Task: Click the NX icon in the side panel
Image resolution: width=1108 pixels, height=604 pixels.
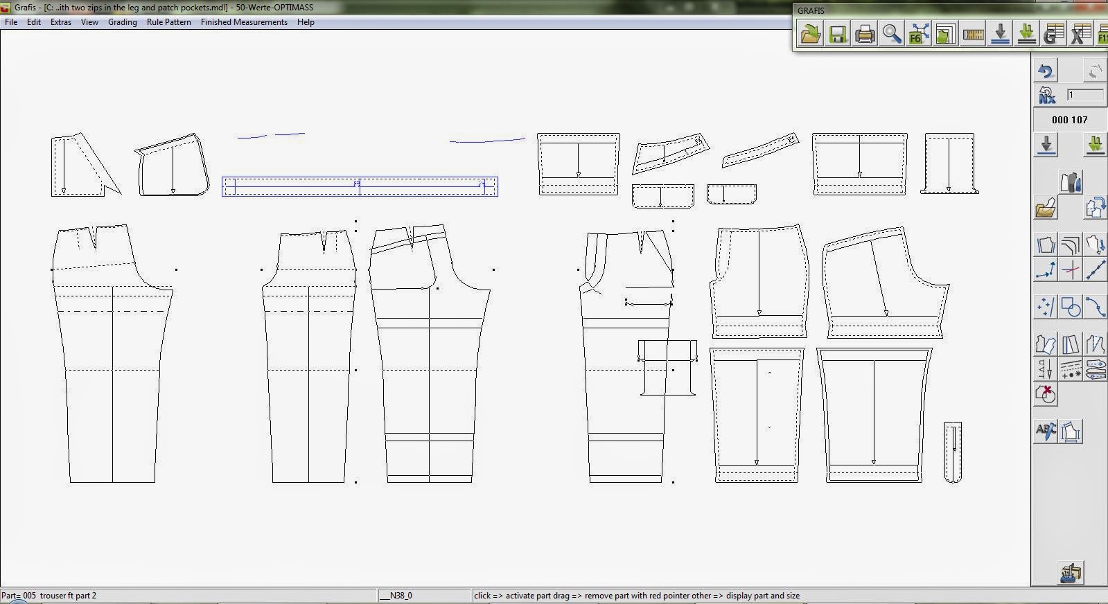Action: click(x=1046, y=95)
